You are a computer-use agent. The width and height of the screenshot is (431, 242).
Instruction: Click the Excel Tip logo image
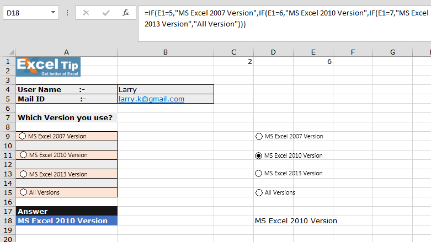coord(49,67)
